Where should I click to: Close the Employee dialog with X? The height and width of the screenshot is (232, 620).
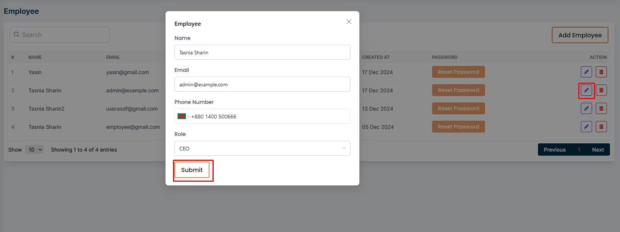pos(349,22)
